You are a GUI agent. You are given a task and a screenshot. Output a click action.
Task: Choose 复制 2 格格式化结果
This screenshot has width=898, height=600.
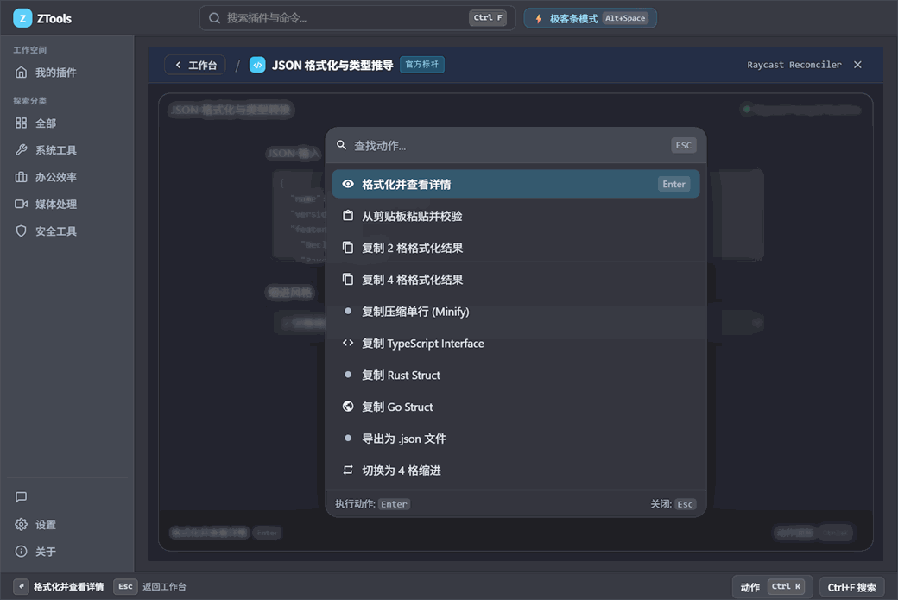pos(515,248)
